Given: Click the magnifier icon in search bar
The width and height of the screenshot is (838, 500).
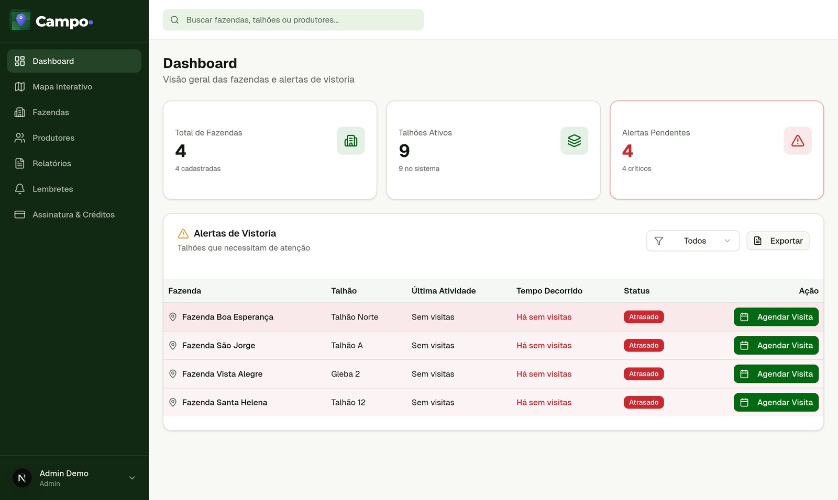Looking at the screenshot, I should point(175,20).
